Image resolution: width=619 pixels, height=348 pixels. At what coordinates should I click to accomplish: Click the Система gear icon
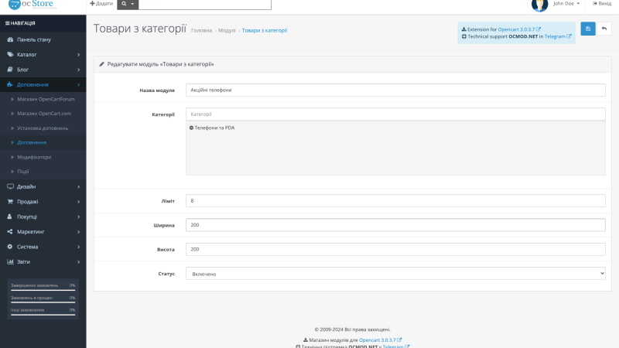click(x=10, y=247)
